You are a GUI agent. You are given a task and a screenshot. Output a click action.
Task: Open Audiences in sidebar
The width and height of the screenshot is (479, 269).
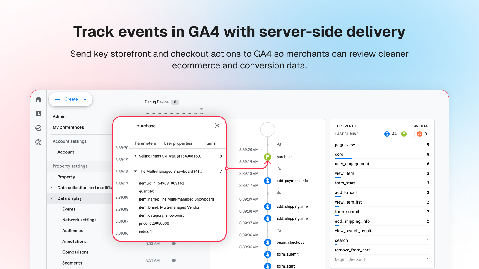73,230
